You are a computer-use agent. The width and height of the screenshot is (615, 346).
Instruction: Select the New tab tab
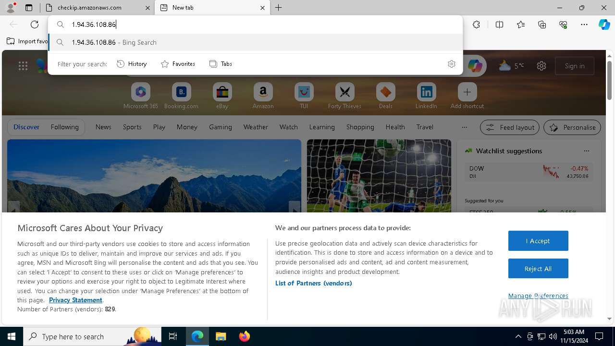pyautogui.click(x=213, y=8)
